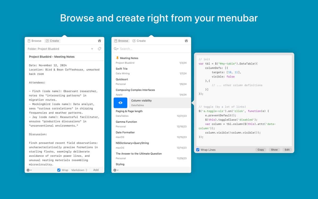Click the blue eye preview icon
318x199 pixels.
click(120, 103)
